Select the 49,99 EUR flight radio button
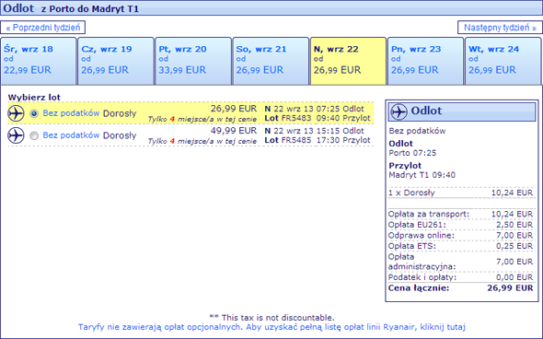This screenshot has width=543, height=339. click(34, 135)
